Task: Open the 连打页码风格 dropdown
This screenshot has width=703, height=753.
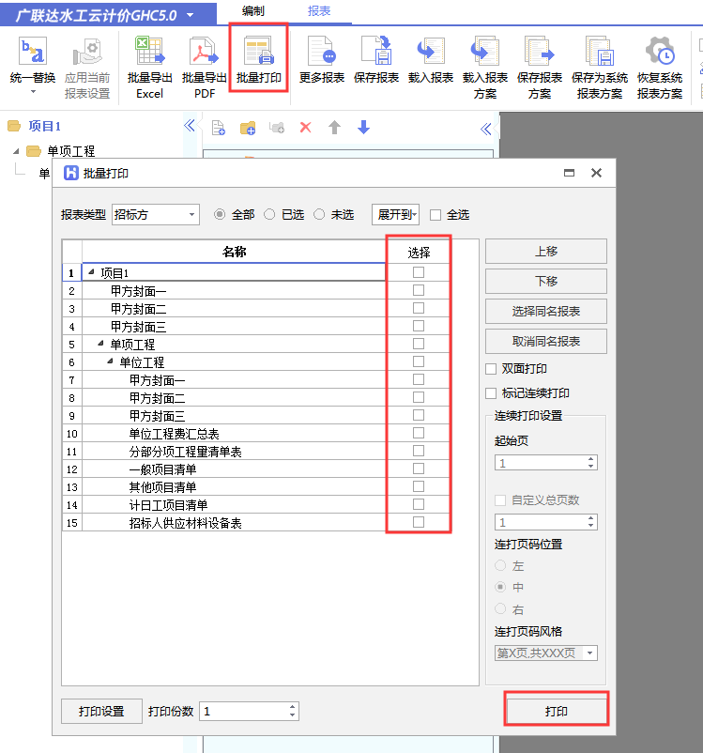Action: 546,653
